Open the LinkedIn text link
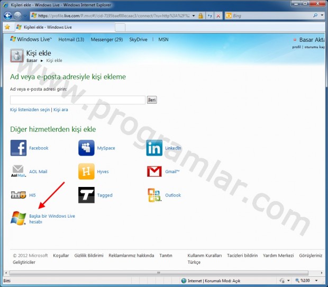The height and width of the screenshot is (287, 328). pyautogui.click(x=173, y=148)
